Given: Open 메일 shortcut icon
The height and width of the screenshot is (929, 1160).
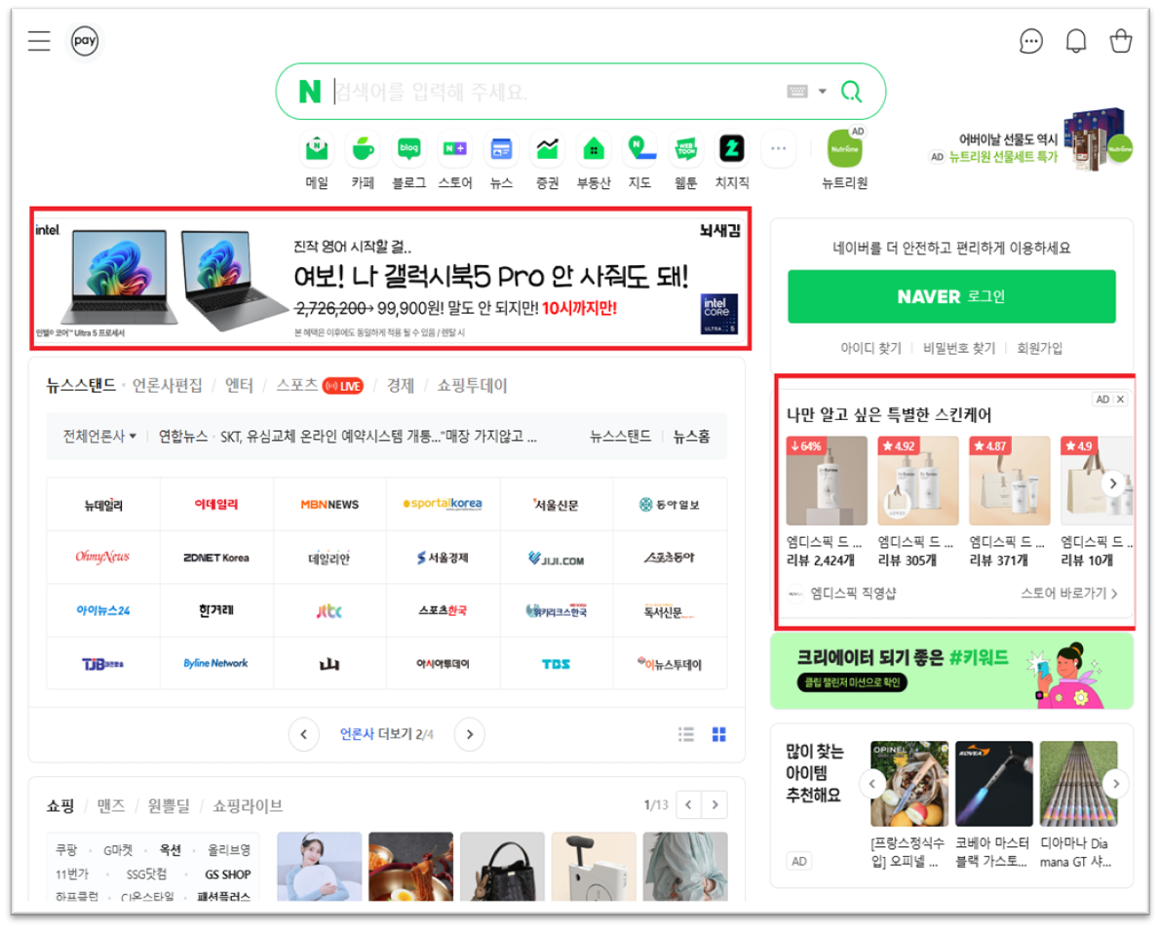Looking at the screenshot, I should tap(317, 149).
